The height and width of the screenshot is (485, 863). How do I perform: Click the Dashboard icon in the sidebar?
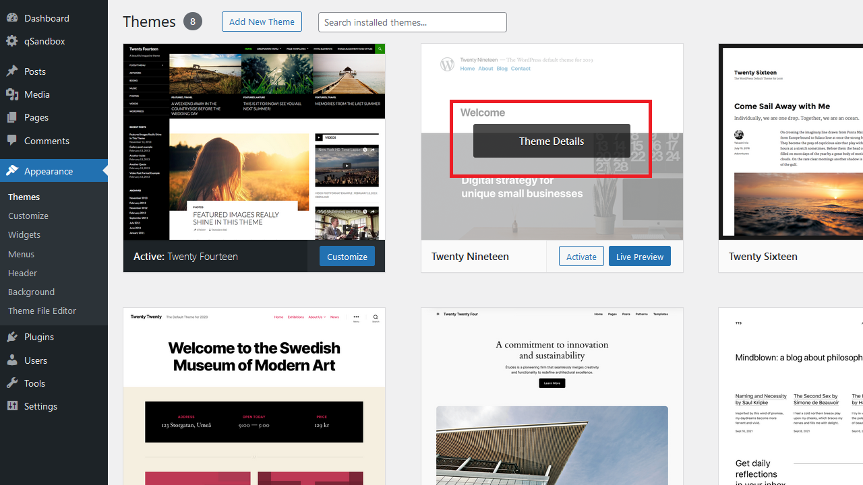[12, 18]
